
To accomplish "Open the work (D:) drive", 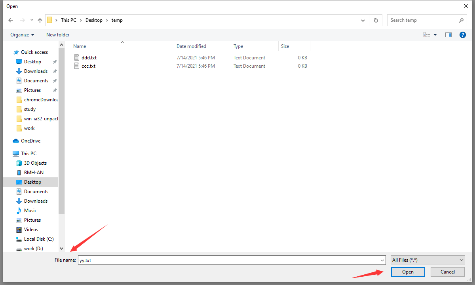I will (33, 248).
